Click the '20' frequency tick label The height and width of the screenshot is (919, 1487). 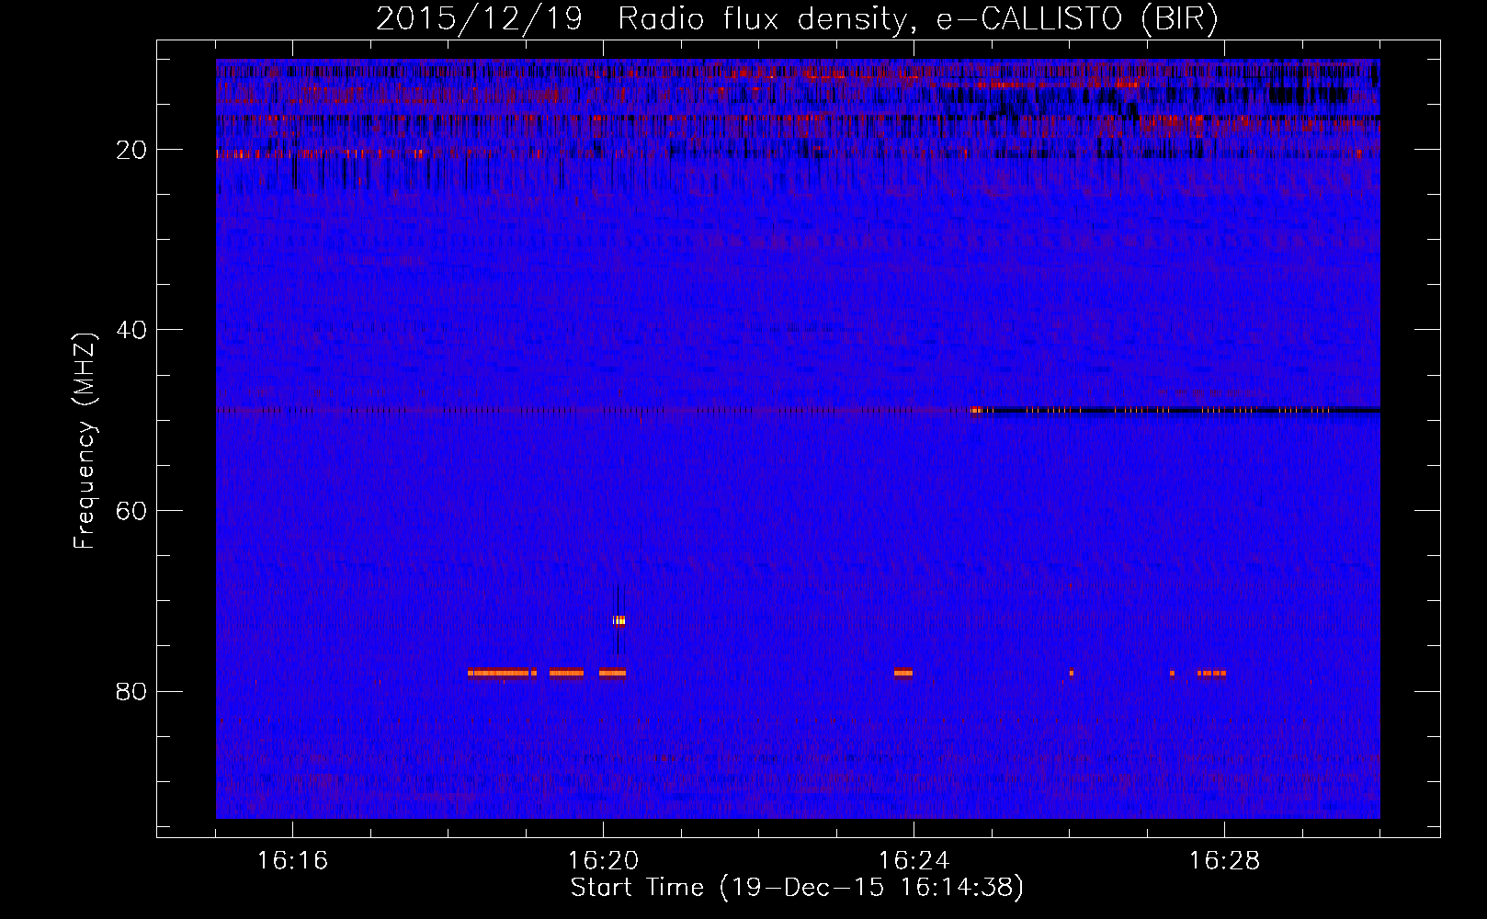click(x=132, y=150)
